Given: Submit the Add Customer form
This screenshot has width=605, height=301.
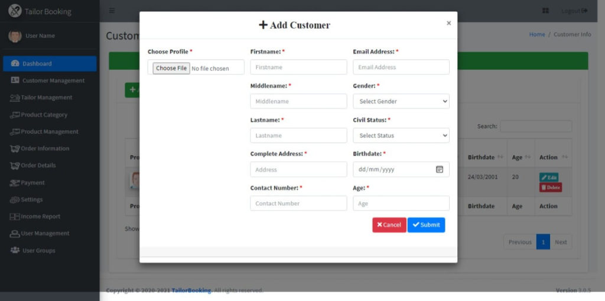Looking at the screenshot, I should pos(426,225).
